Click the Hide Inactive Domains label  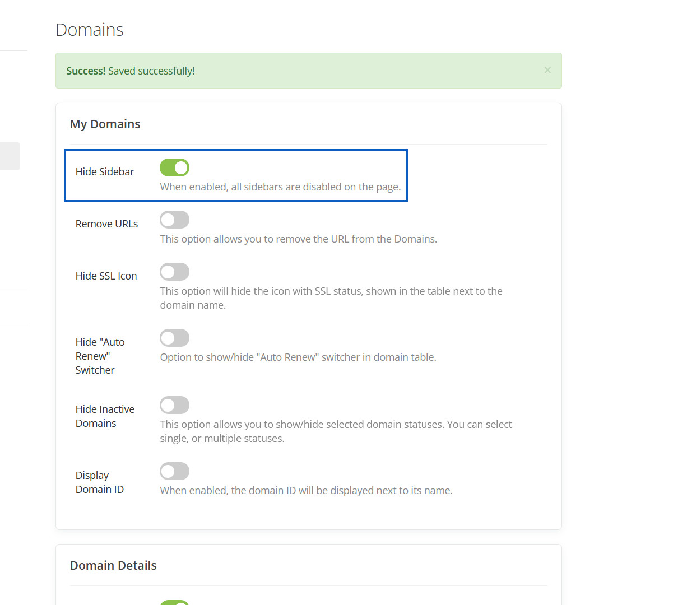click(105, 416)
